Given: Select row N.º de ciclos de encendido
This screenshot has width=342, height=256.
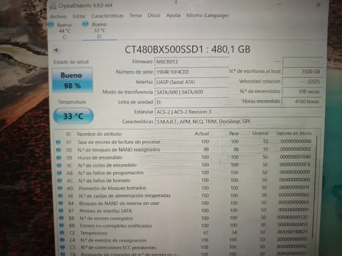Looking at the screenshot, I should point(184,165).
